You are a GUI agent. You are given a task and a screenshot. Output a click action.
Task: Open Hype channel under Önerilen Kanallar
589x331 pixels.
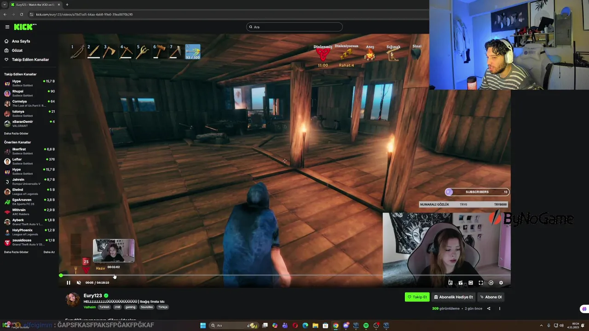click(29, 171)
